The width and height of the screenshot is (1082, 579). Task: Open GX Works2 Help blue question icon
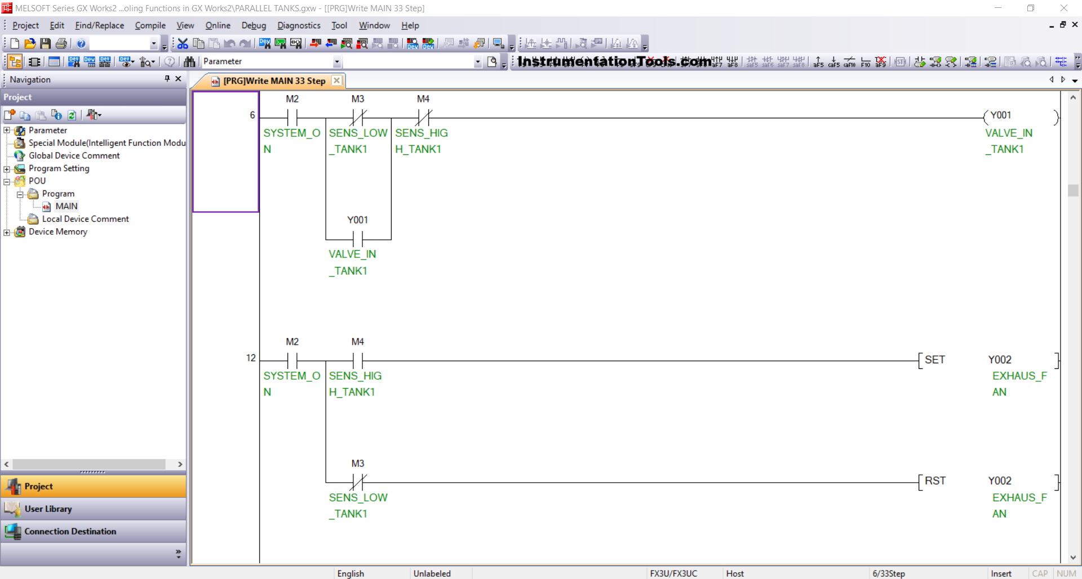[x=81, y=43]
